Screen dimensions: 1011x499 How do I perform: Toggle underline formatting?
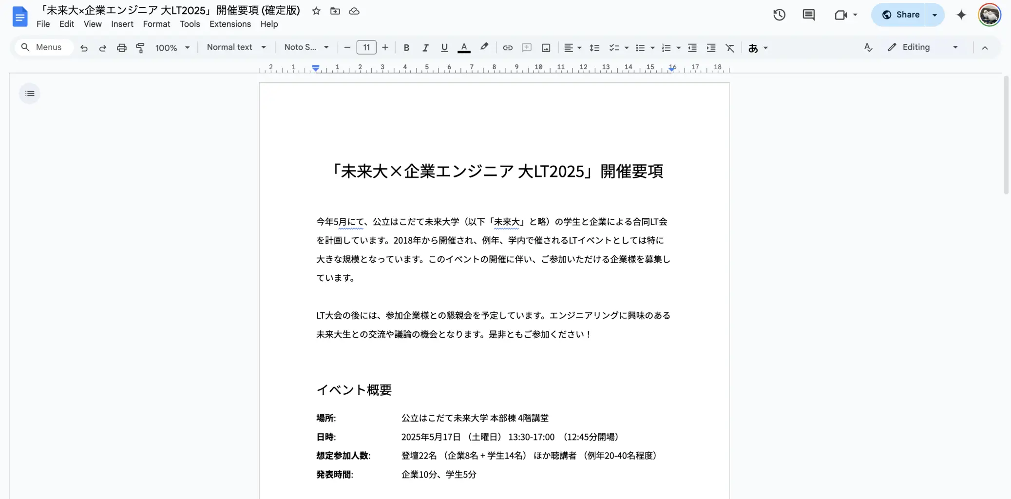tap(444, 48)
